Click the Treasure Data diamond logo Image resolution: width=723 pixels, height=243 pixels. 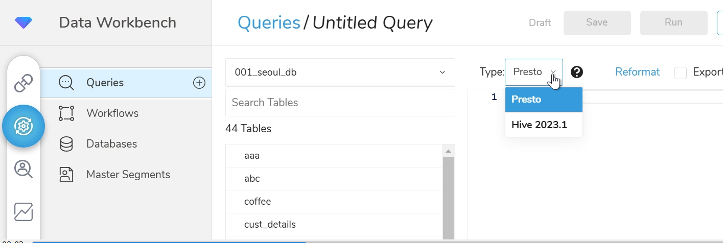coord(24,22)
